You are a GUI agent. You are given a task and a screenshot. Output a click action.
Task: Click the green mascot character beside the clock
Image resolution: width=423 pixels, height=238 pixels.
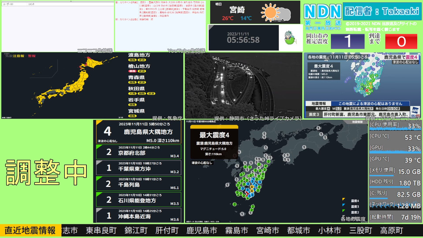(290, 38)
